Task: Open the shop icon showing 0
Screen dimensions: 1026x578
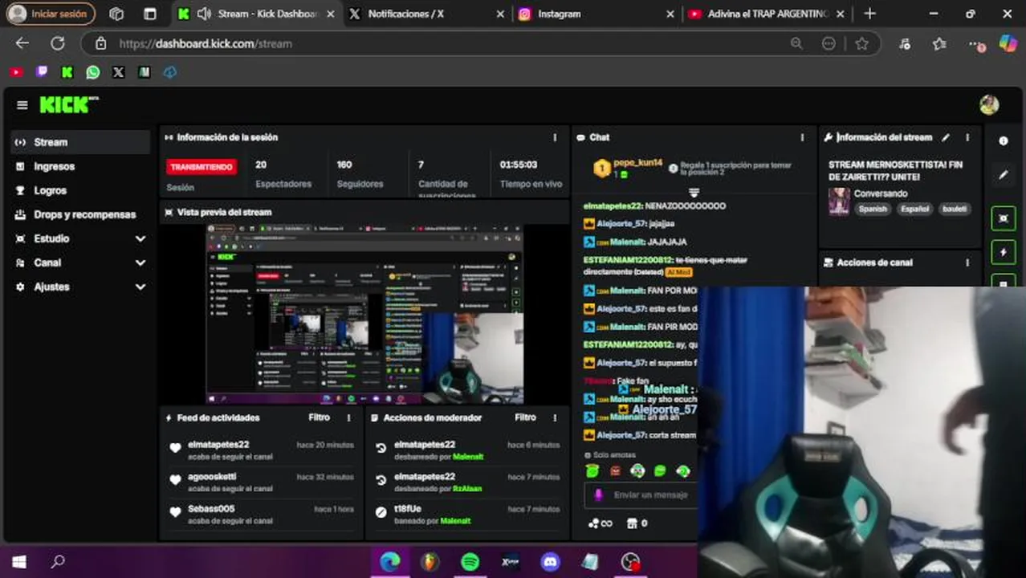Action: (637, 523)
